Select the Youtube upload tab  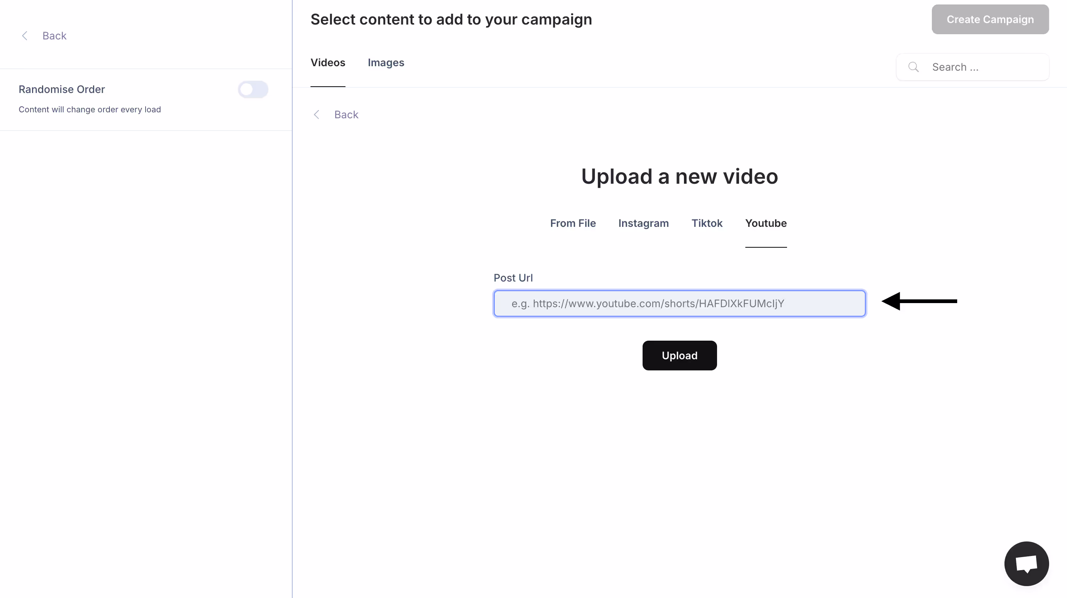click(x=765, y=223)
